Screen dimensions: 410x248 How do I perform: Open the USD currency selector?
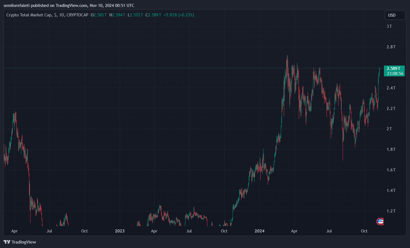click(395, 15)
